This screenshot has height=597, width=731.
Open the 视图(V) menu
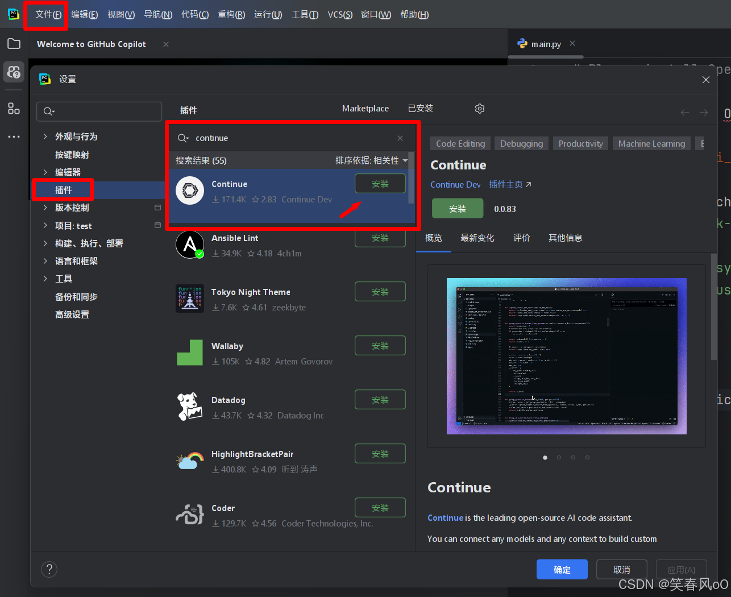tap(121, 14)
